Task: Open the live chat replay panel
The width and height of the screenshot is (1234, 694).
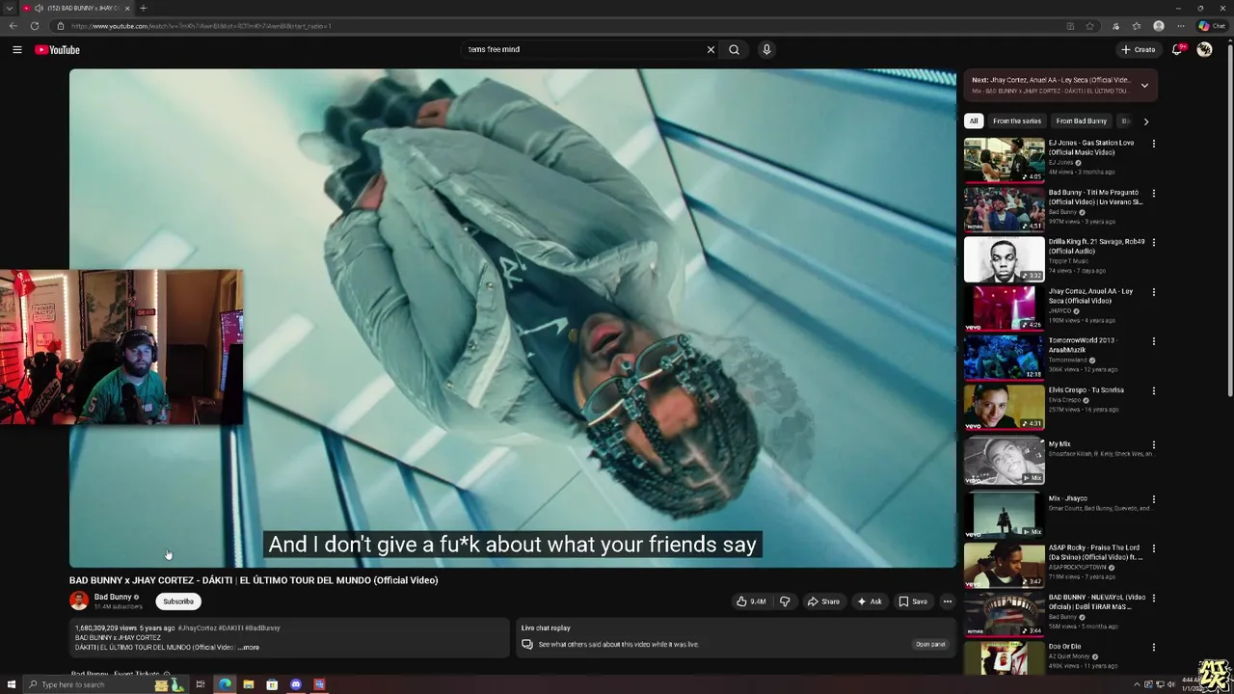Action: (930, 644)
